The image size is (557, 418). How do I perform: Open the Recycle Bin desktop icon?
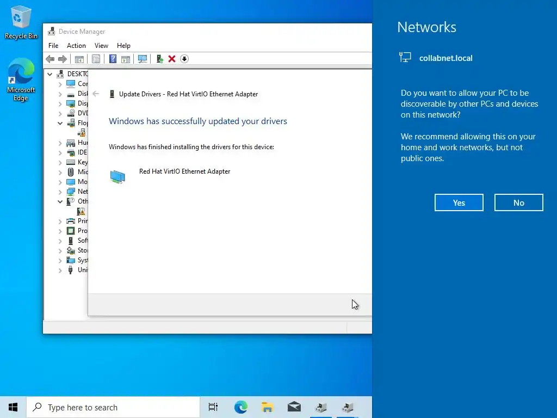(21, 22)
